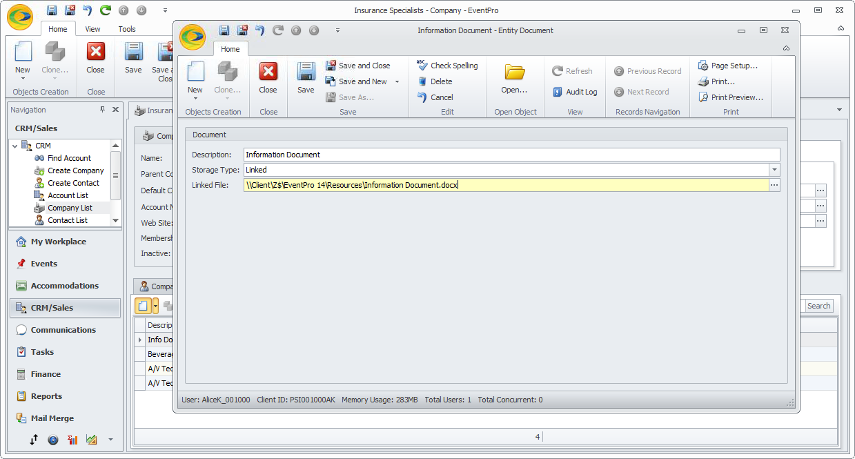
Task: Collapse the main EventPro ribbon
Action: point(841,29)
